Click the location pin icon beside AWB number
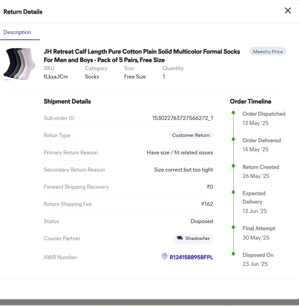This screenshot has width=299, height=306. click(164, 256)
